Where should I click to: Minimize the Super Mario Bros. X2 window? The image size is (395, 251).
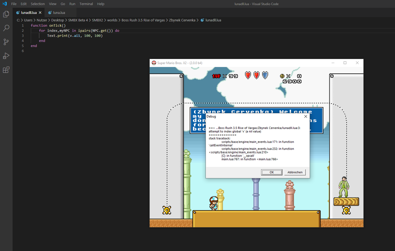(x=333, y=63)
